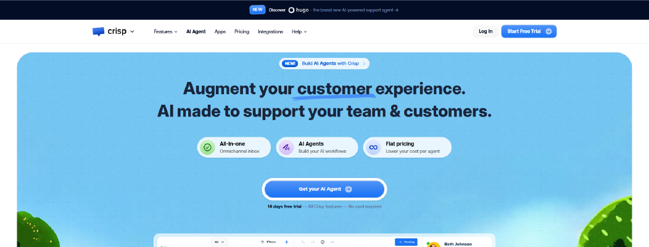
Task: Expand the Features menu
Action: pos(165,31)
